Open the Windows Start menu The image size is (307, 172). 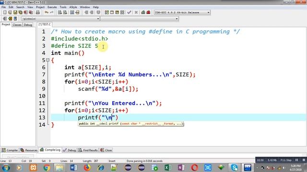point(6,168)
